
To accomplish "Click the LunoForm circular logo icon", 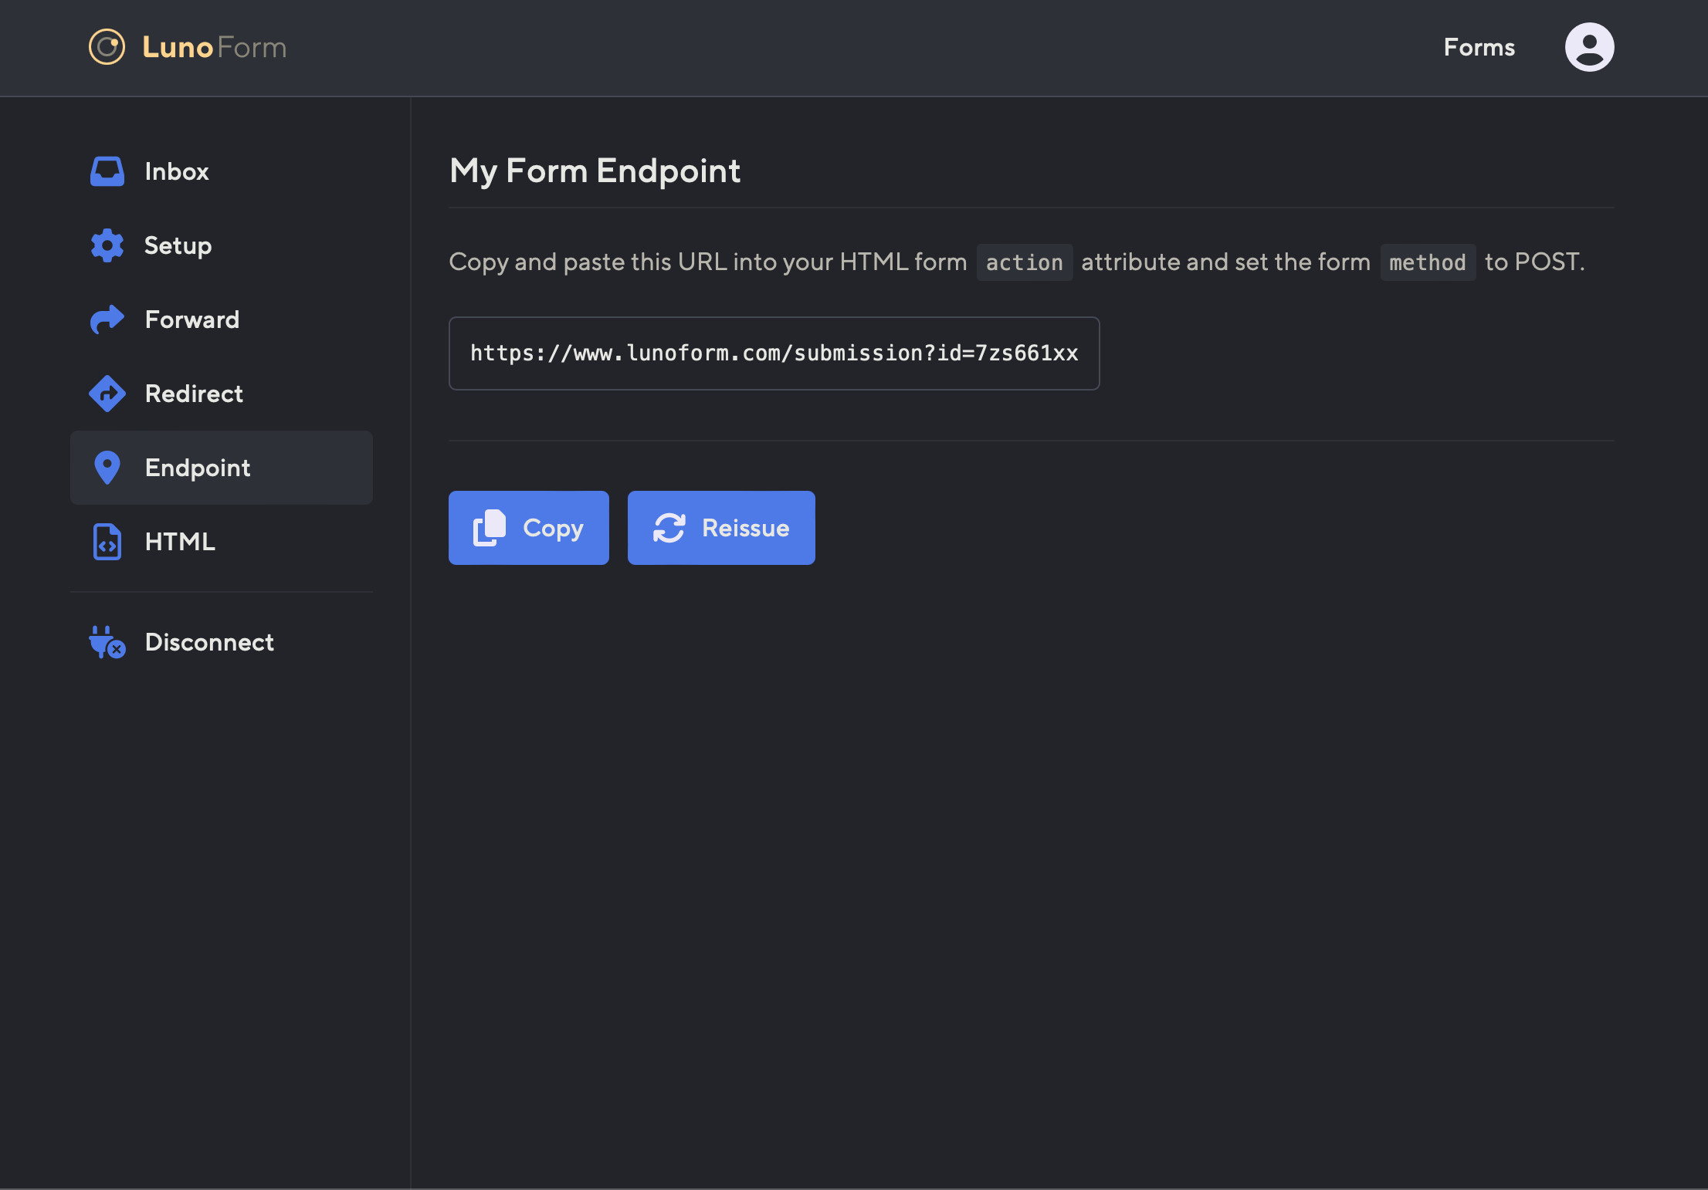I will coord(107,47).
